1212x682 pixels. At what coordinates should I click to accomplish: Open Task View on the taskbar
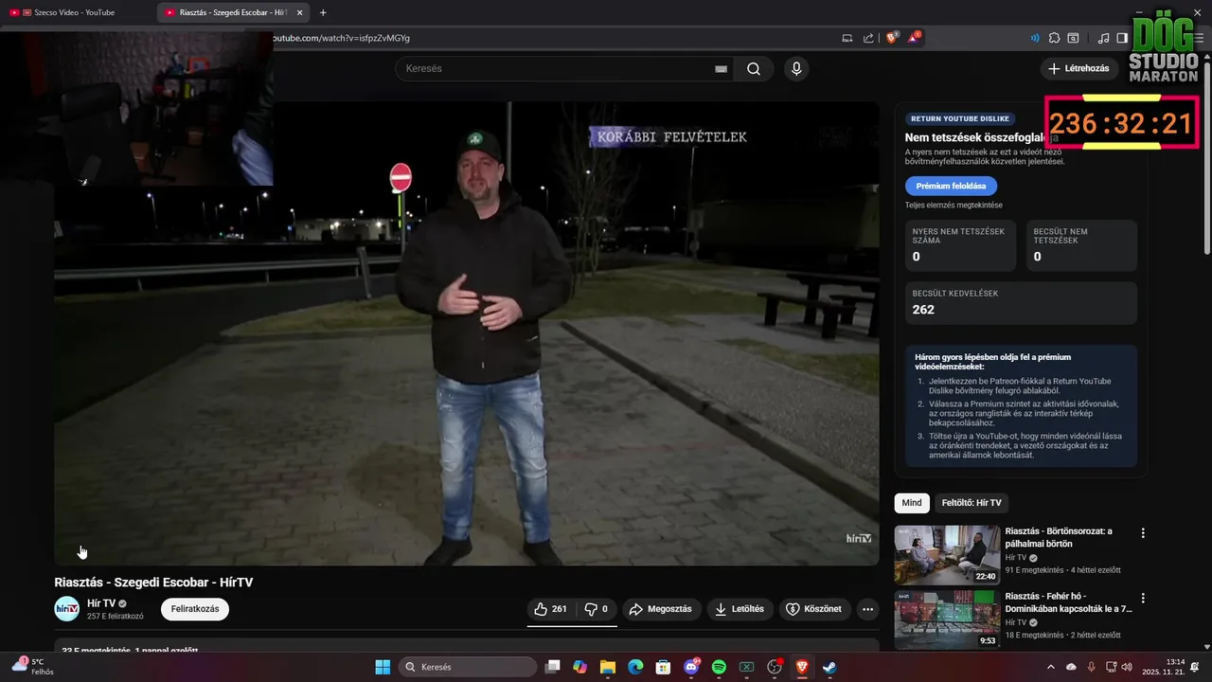pyautogui.click(x=553, y=667)
